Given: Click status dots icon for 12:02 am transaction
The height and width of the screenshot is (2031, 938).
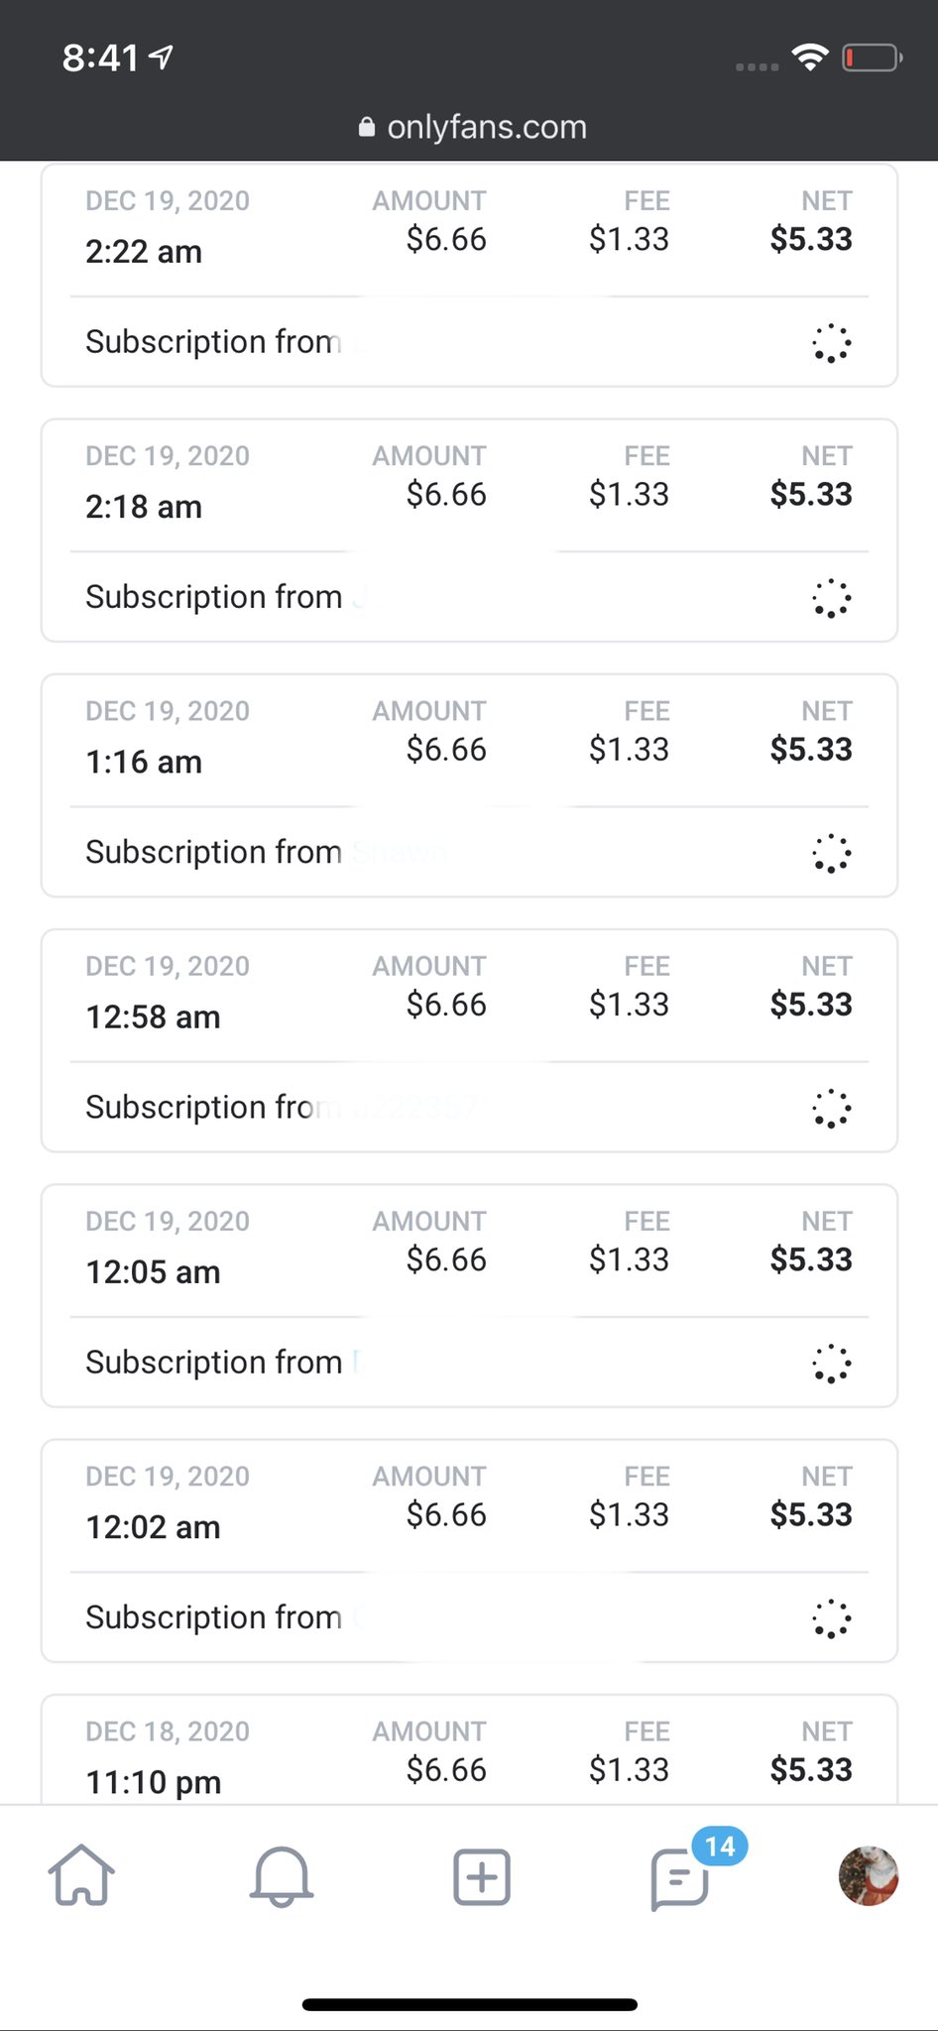Looking at the screenshot, I should click(x=831, y=1618).
